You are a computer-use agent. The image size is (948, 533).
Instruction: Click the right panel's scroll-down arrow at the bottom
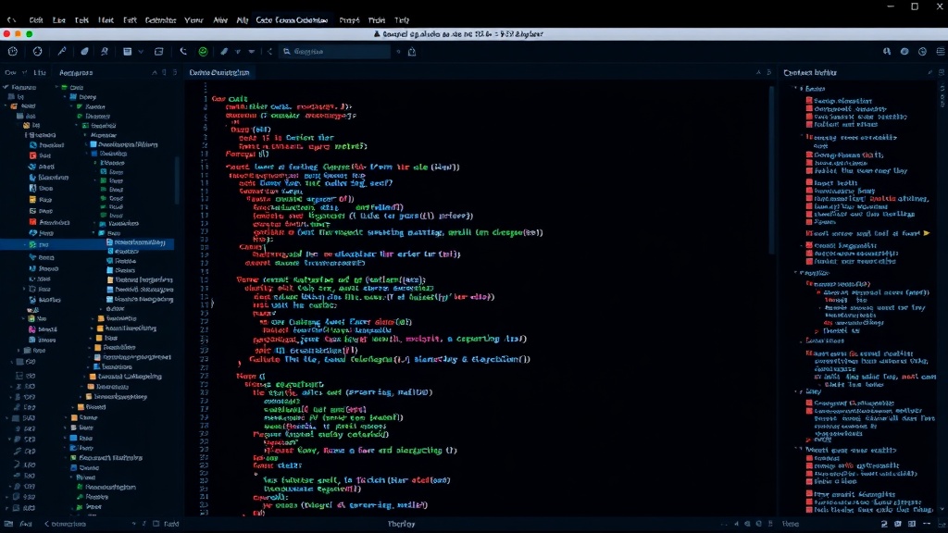pos(942,510)
